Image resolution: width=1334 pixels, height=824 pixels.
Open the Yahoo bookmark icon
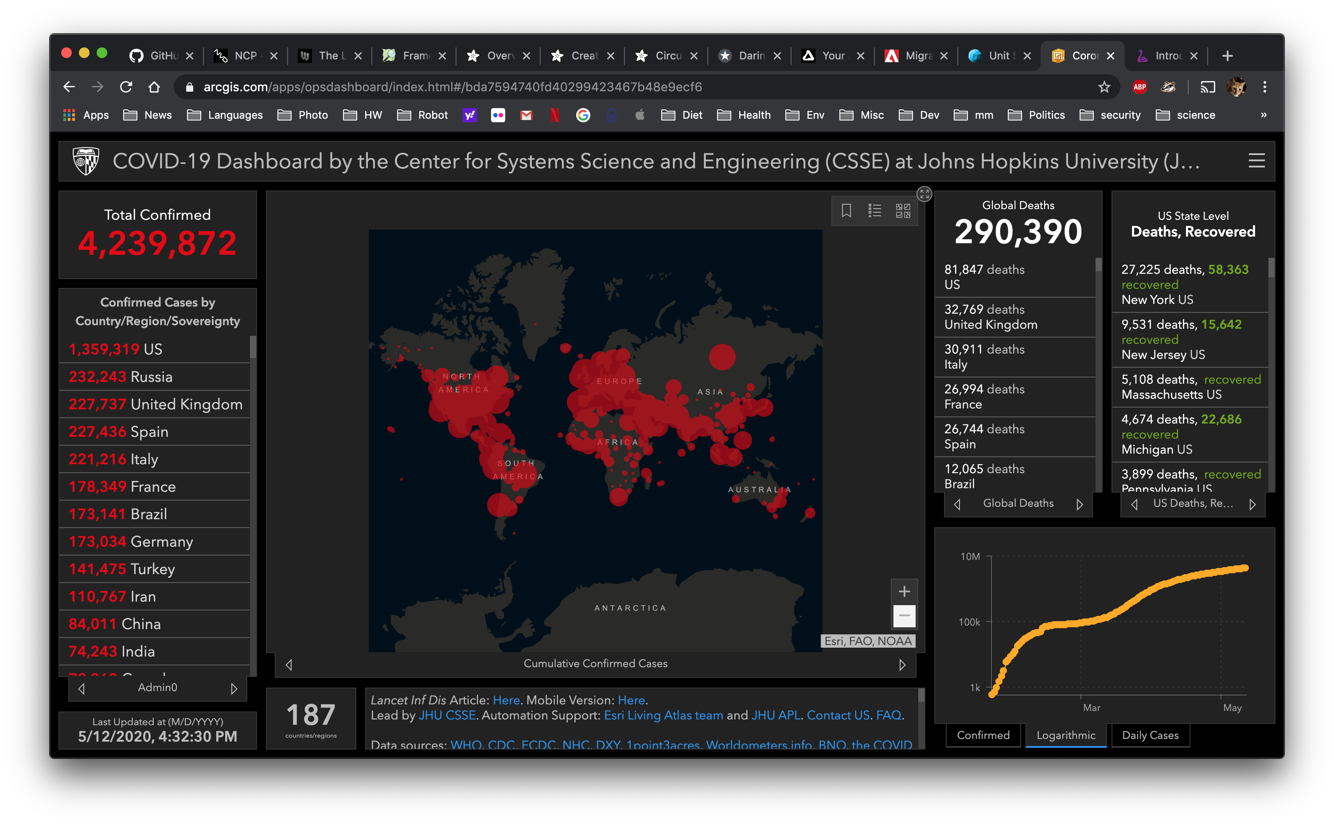point(469,115)
